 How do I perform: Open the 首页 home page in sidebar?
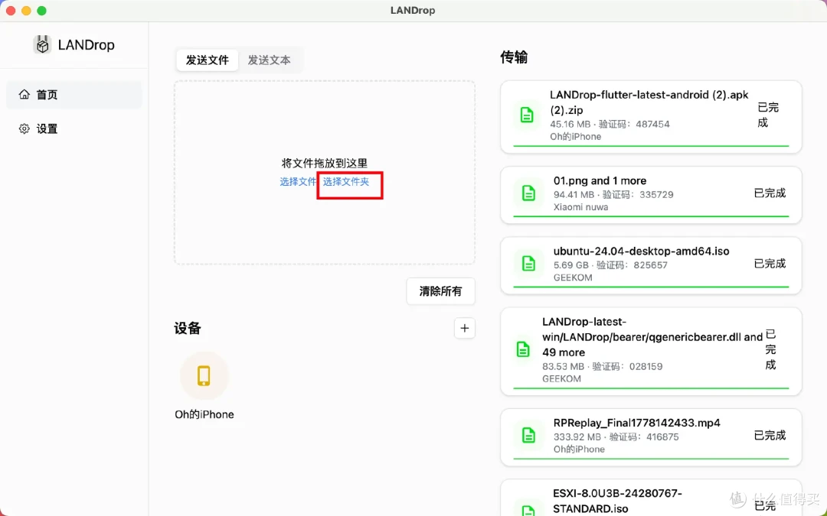coord(74,95)
